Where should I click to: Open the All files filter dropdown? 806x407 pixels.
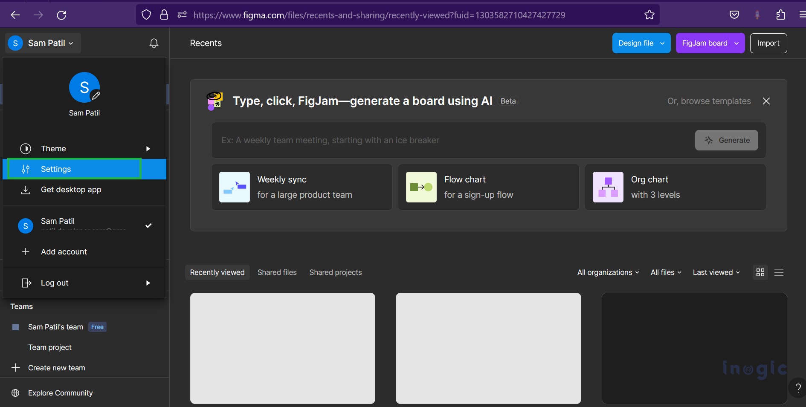666,272
